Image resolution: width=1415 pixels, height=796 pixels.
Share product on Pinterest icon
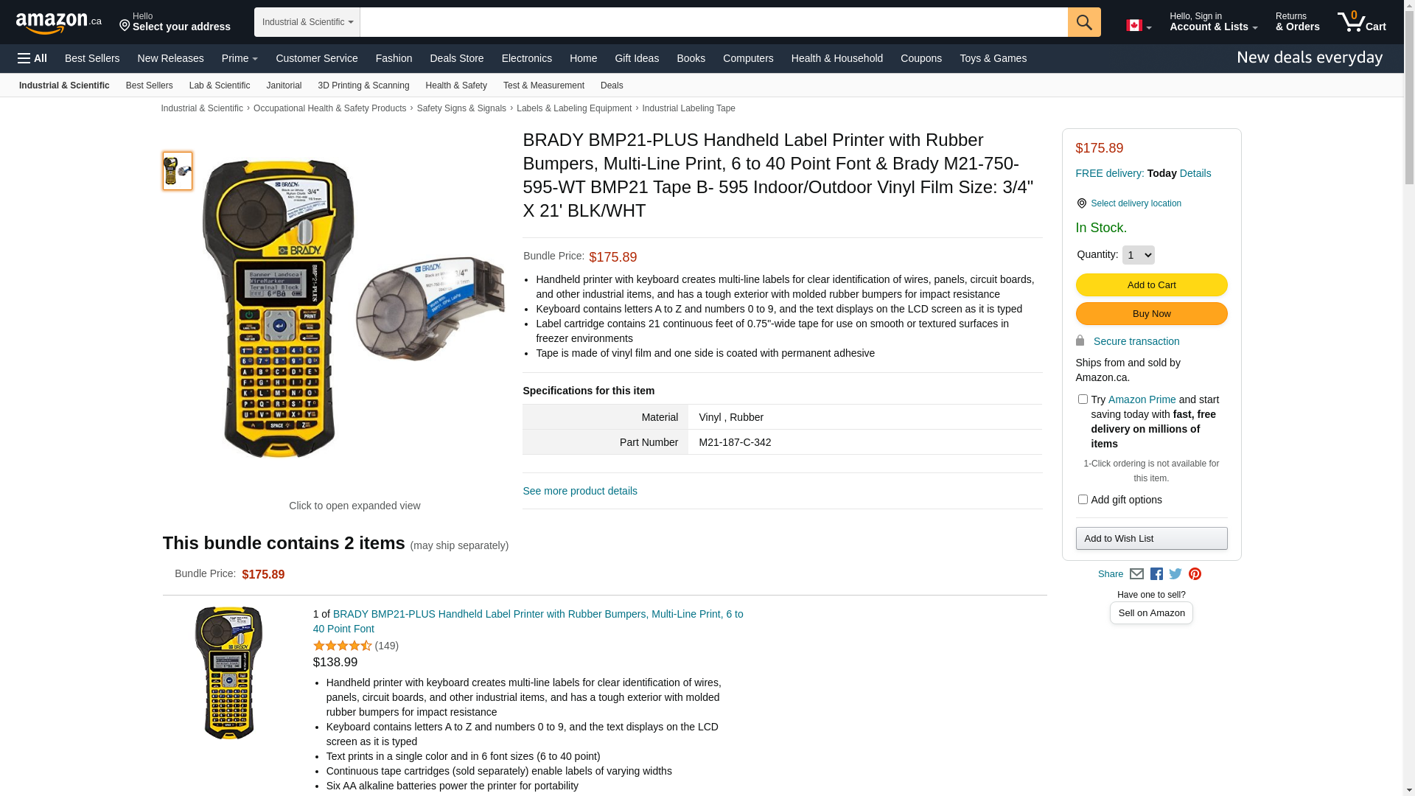pos(1195,574)
